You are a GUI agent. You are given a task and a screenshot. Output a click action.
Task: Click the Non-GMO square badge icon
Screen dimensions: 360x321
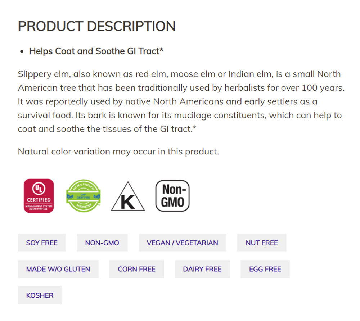(x=172, y=196)
